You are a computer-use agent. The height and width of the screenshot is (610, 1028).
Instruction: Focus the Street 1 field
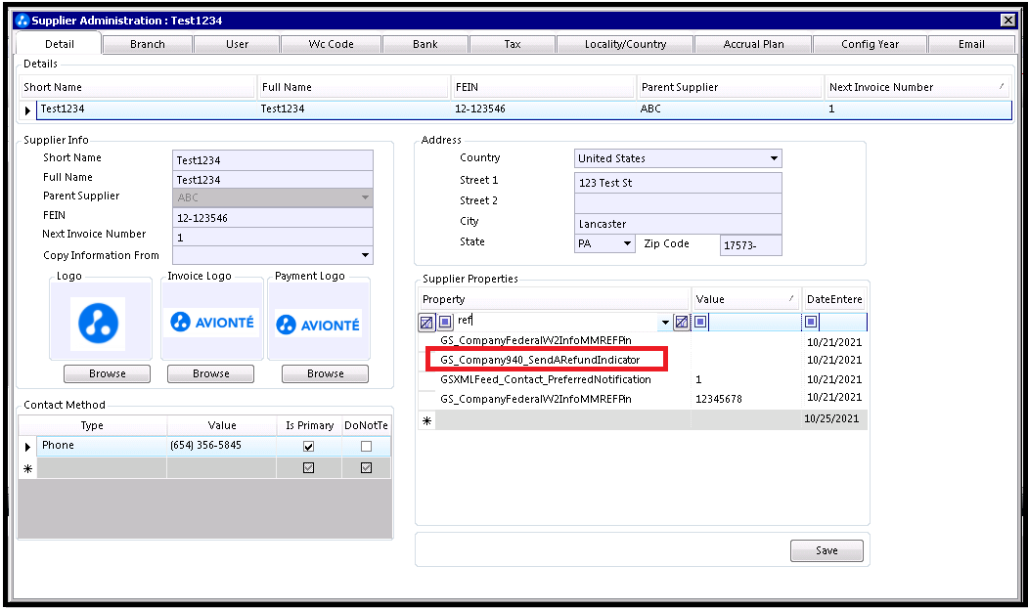[x=678, y=183]
